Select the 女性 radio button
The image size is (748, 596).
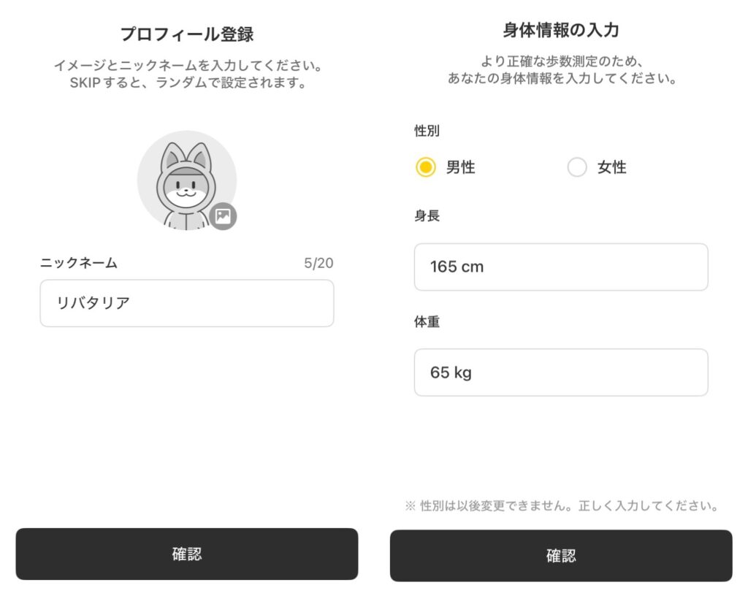coord(577,167)
